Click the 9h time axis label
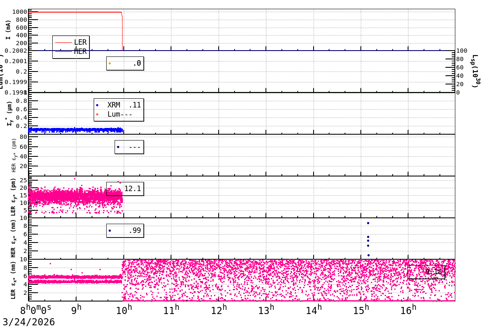This screenshot has height=327, width=485. click(x=76, y=310)
